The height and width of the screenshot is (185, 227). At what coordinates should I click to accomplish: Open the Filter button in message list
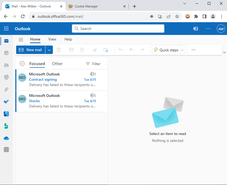click(93, 64)
